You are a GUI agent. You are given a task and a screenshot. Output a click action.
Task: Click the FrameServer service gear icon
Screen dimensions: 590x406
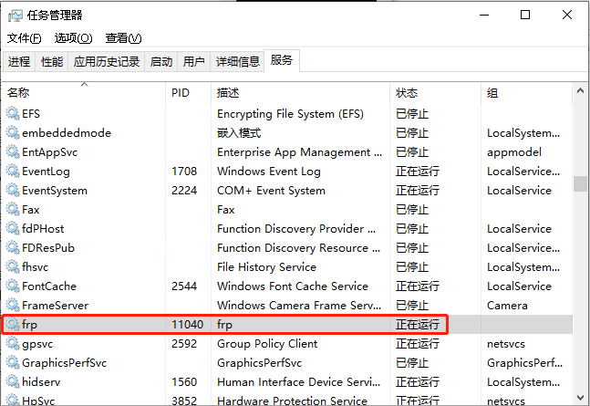(13, 306)
